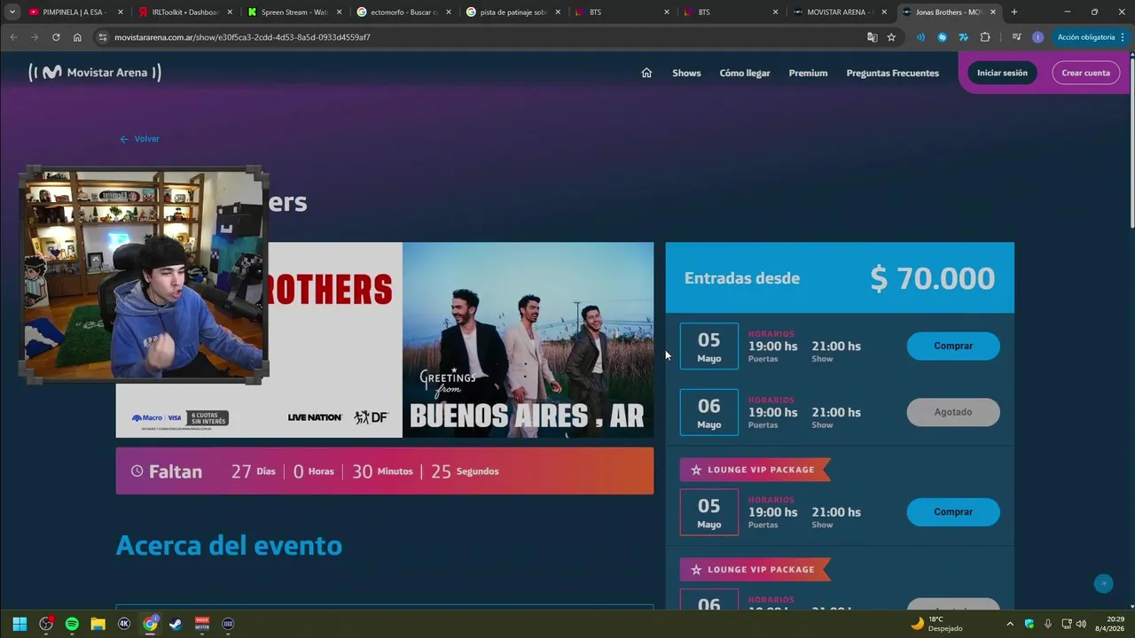Screen dimensions: 1135x638
Task: Open the Shows menu item
Action: coord(686,73)
